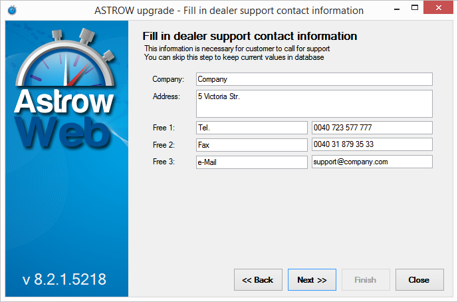
Task: Maximize the upgrade wizard window
Action: tap(414, 9)
